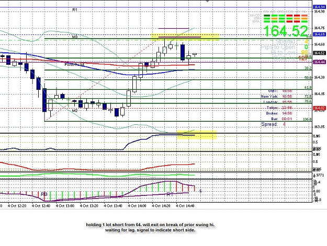This screenshot has width=327, height=246.
Task: Click the 164.15 price axis label
Action: pos(319,94)
